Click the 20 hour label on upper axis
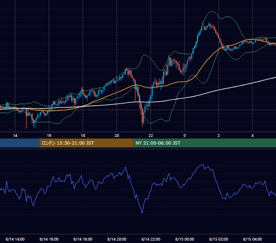This screenshot has height=243, width=276. click(117, 136)
